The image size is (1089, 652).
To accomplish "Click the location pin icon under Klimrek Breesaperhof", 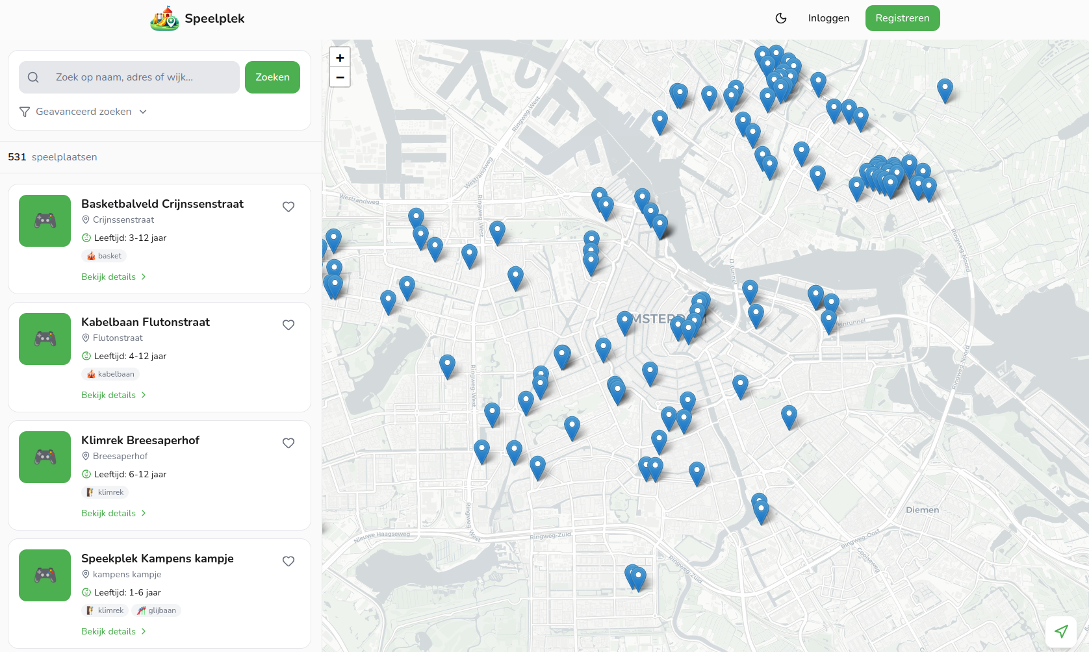I will pos(86,456).
